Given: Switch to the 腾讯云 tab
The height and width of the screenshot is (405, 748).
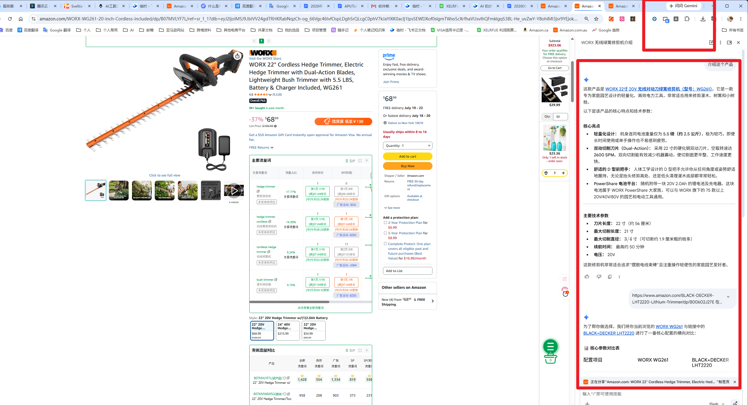Looking at the screenshot, I should [43, 6].
